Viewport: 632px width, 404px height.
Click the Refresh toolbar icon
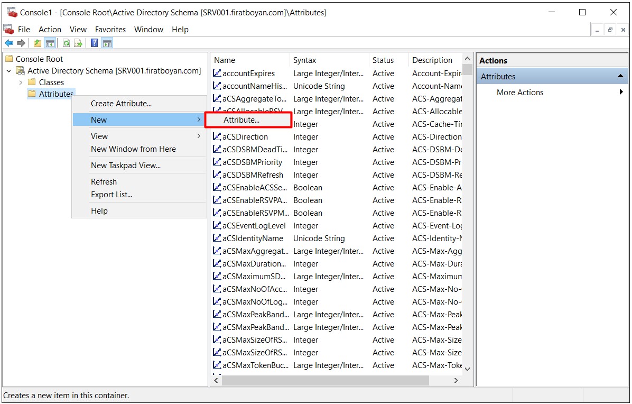point(66,43)
